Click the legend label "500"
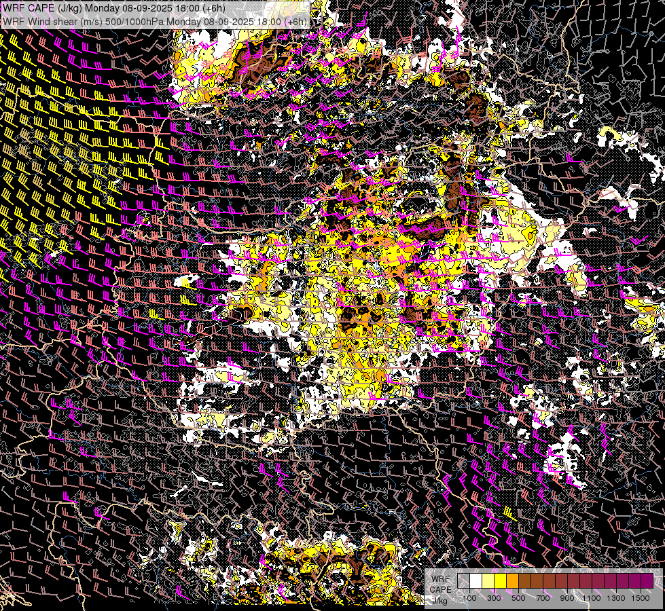This screenshot has height=611, width=665. (x=518, y=598)
